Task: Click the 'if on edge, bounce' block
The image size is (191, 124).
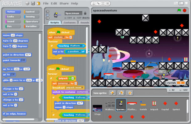Action: (x=14, y=114)
